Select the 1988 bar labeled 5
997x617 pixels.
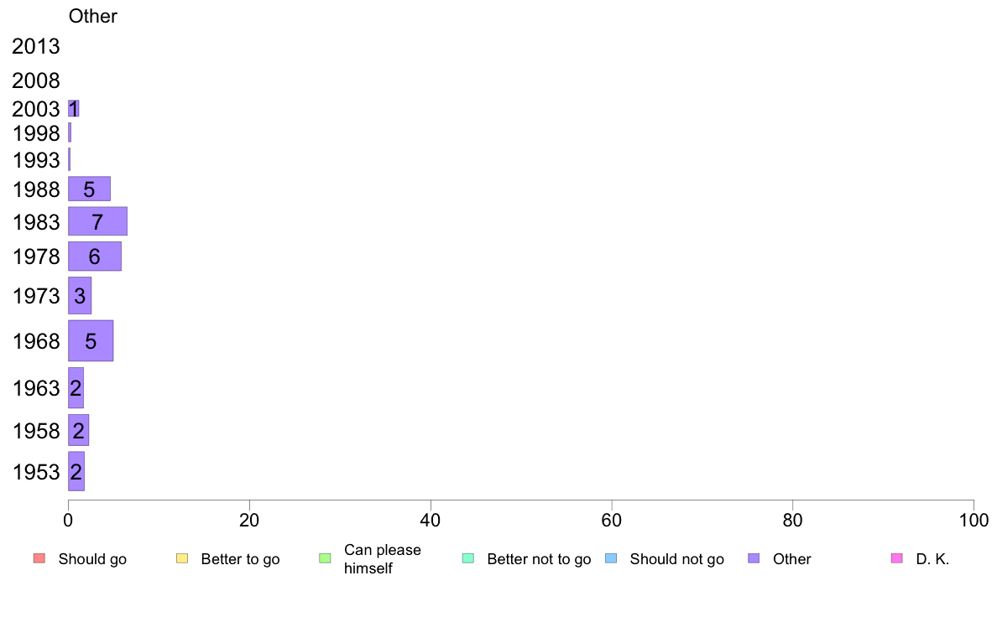coord(90,189)
